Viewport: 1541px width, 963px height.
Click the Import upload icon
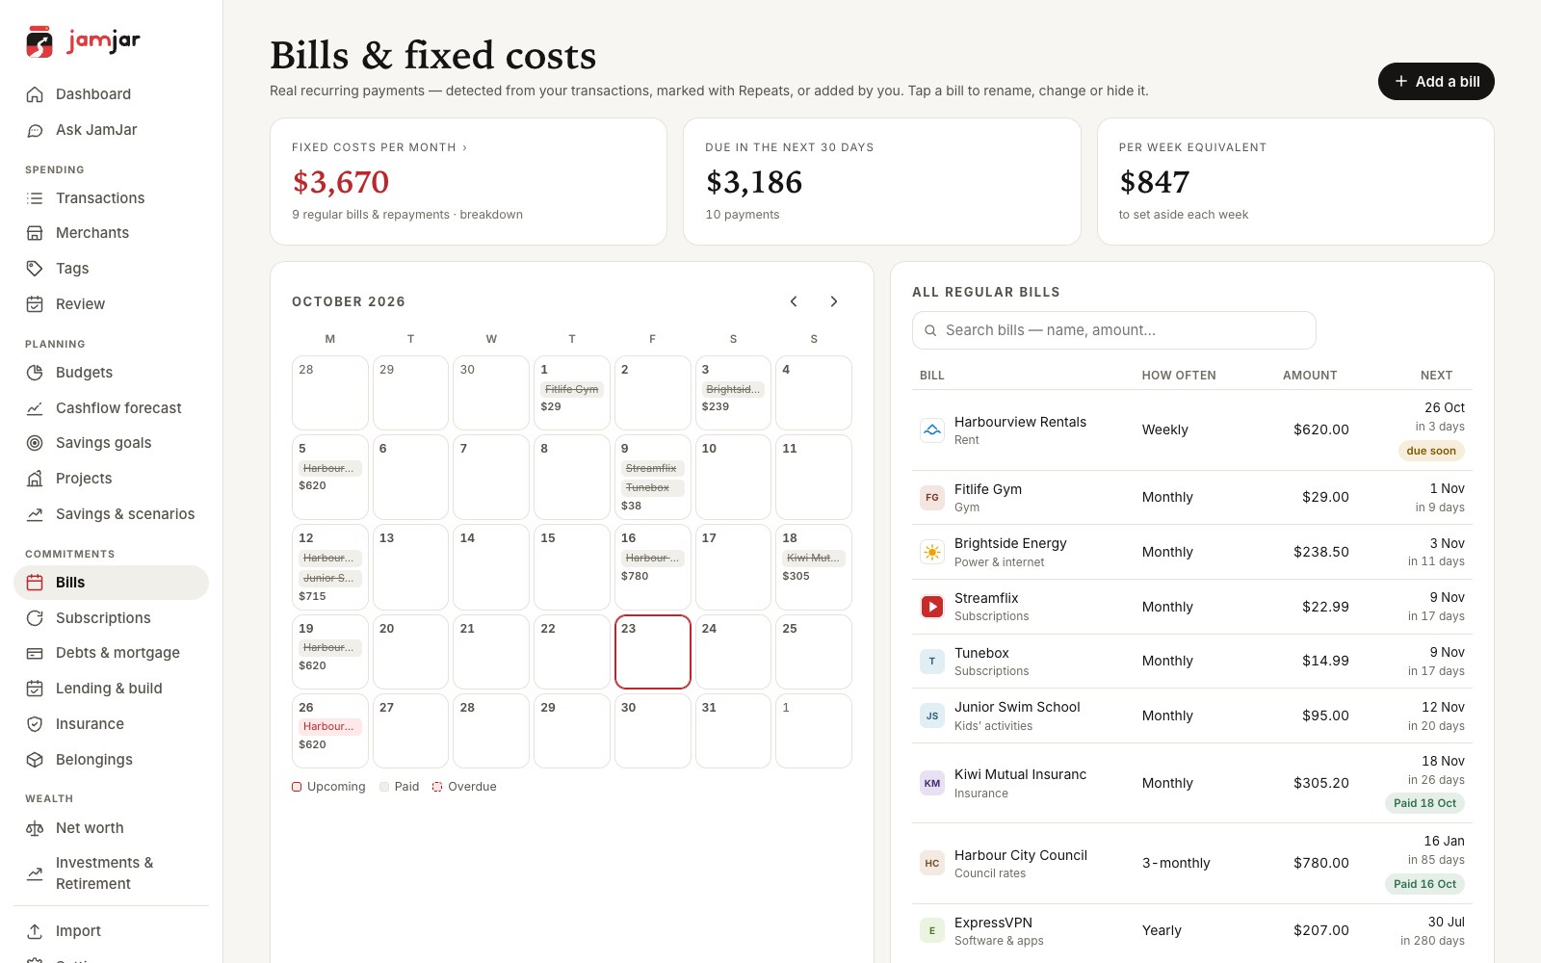(35, 931)
